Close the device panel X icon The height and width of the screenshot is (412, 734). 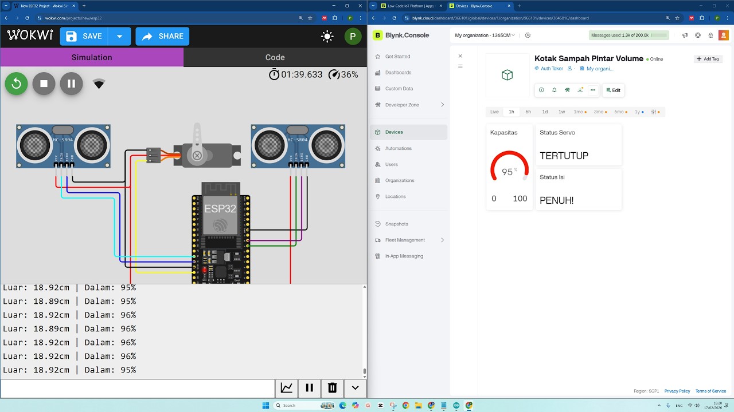pyautogui.click(x=460, y=56)
